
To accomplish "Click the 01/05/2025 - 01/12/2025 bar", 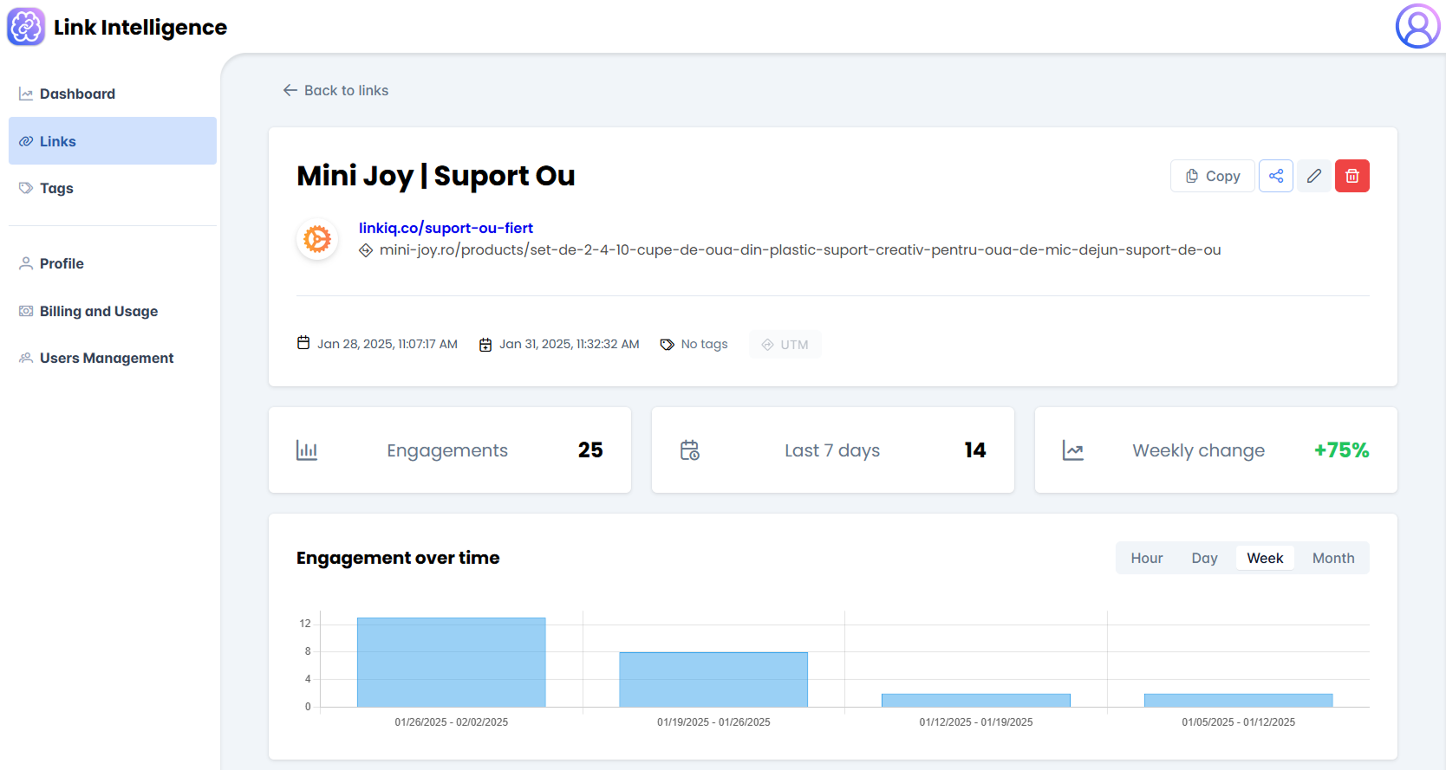I will click(1239, 700).
